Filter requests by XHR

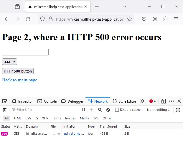pos(45,118)
